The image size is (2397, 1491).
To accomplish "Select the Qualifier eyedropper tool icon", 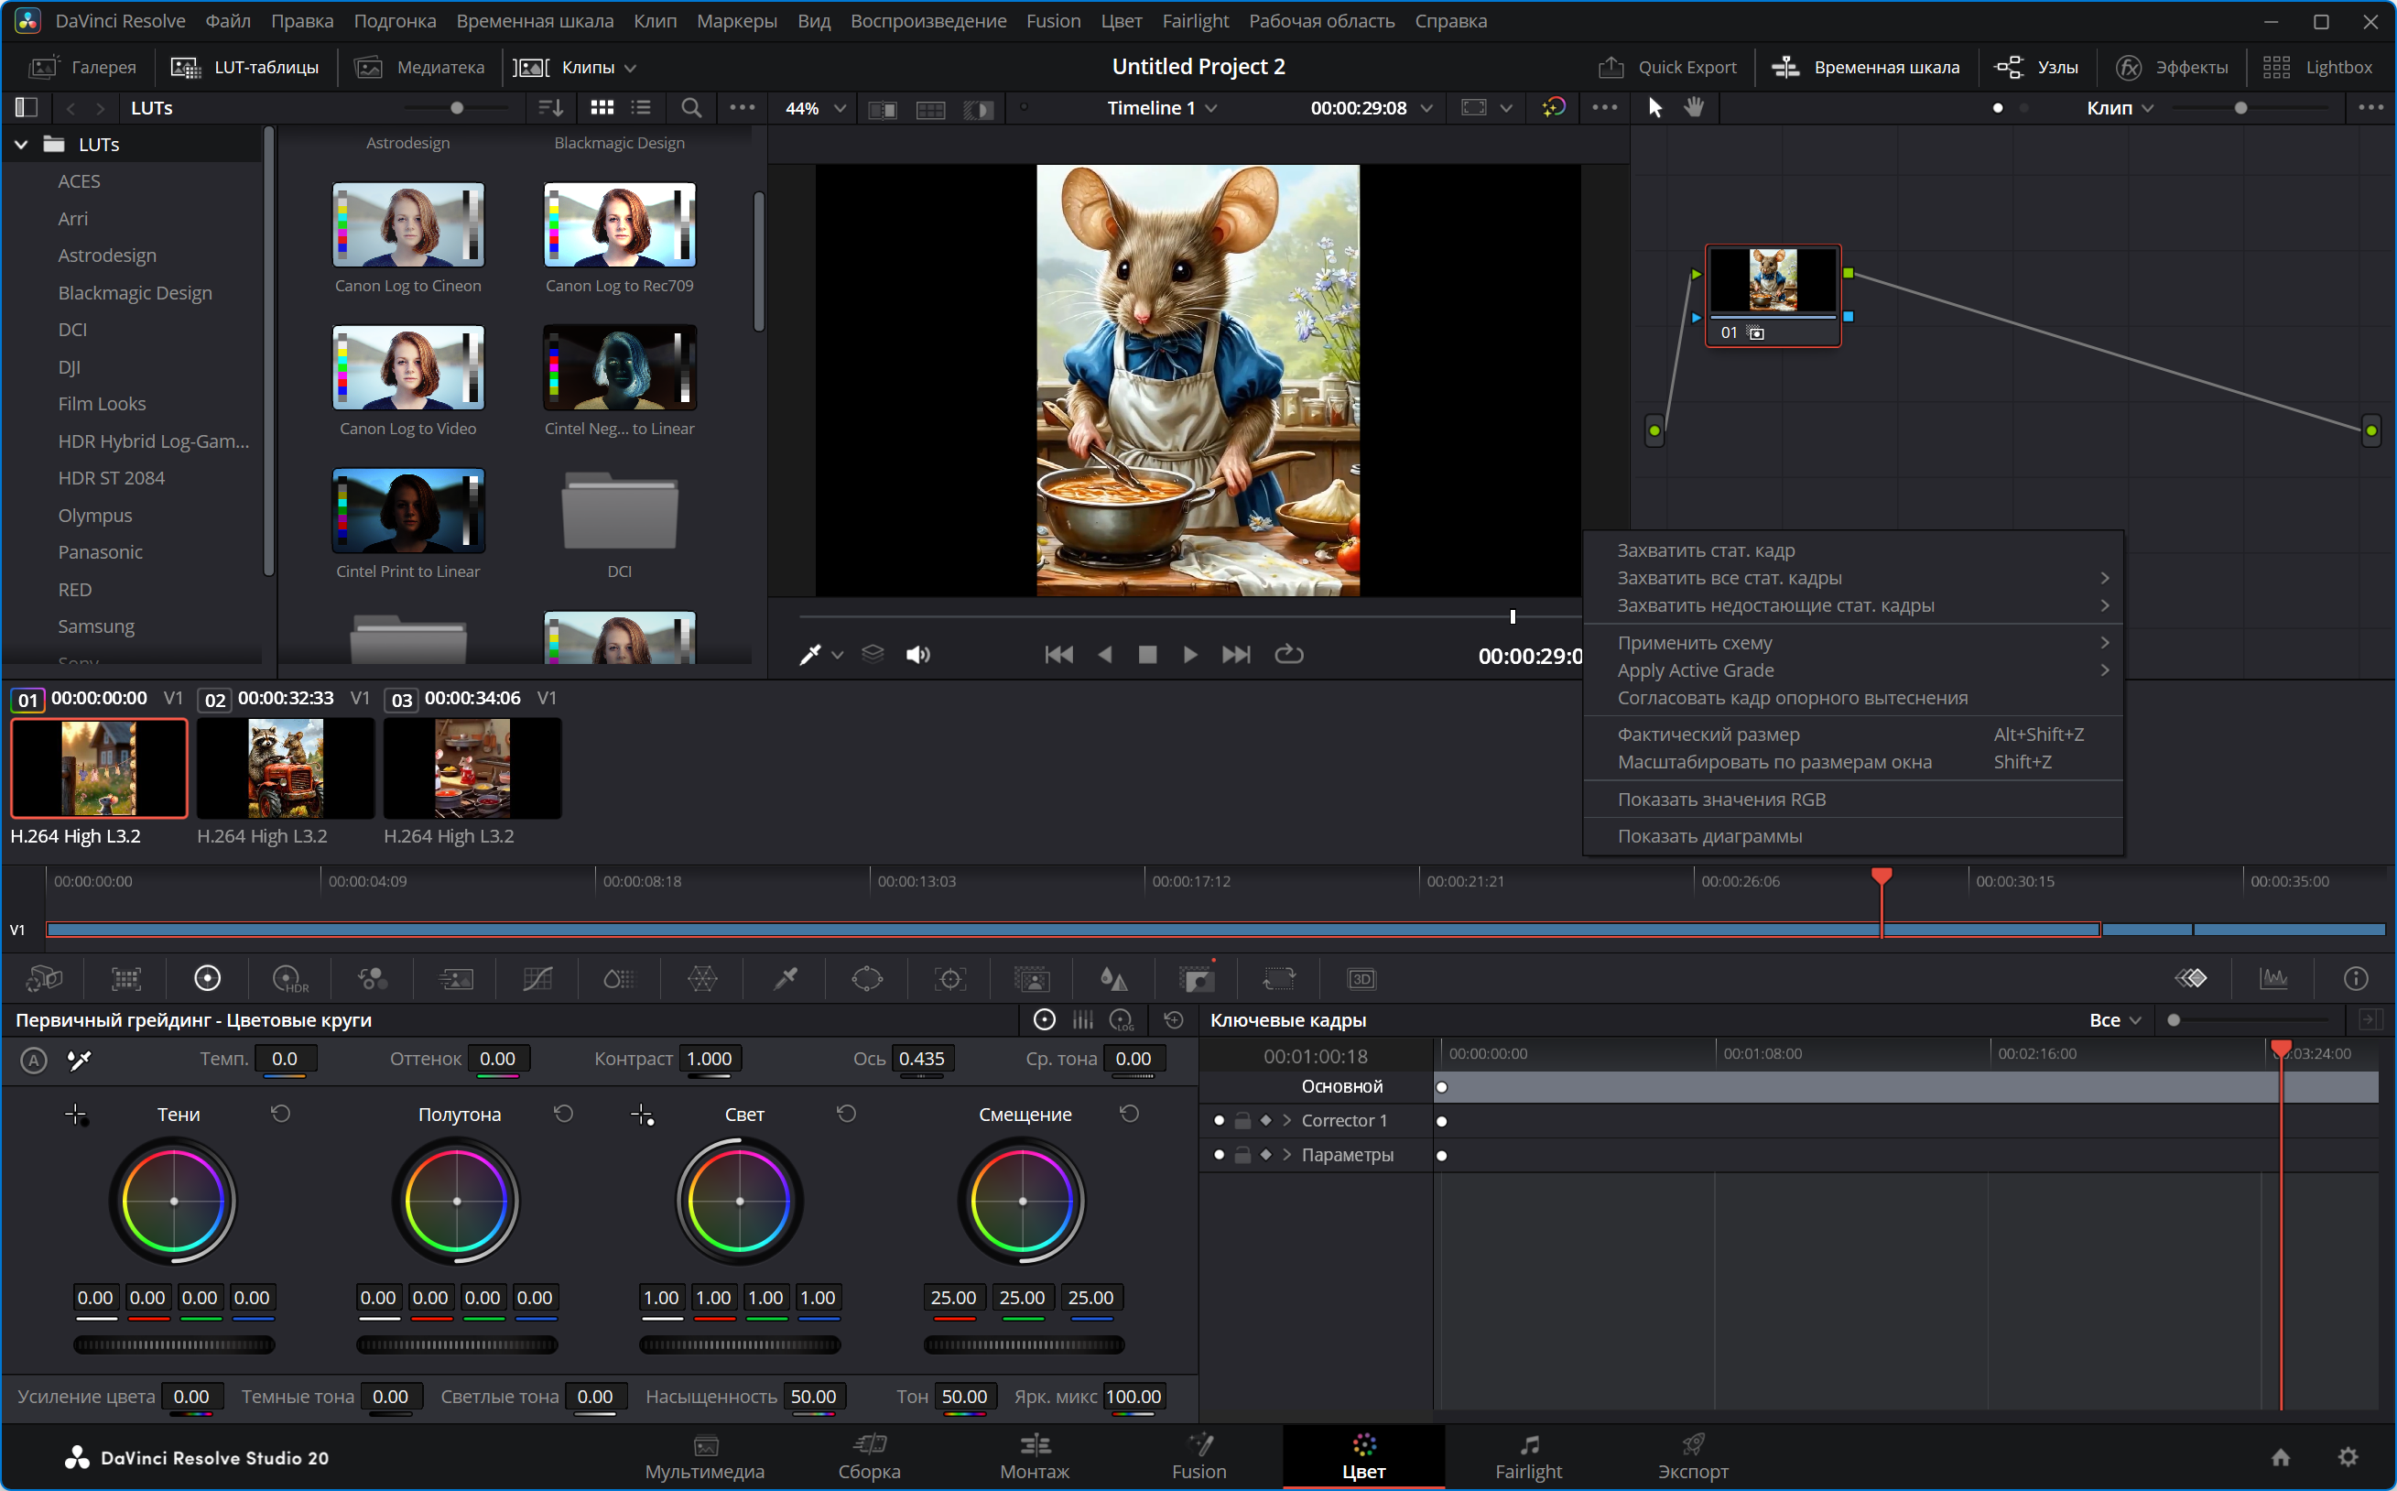I will [x=786, y=978].
